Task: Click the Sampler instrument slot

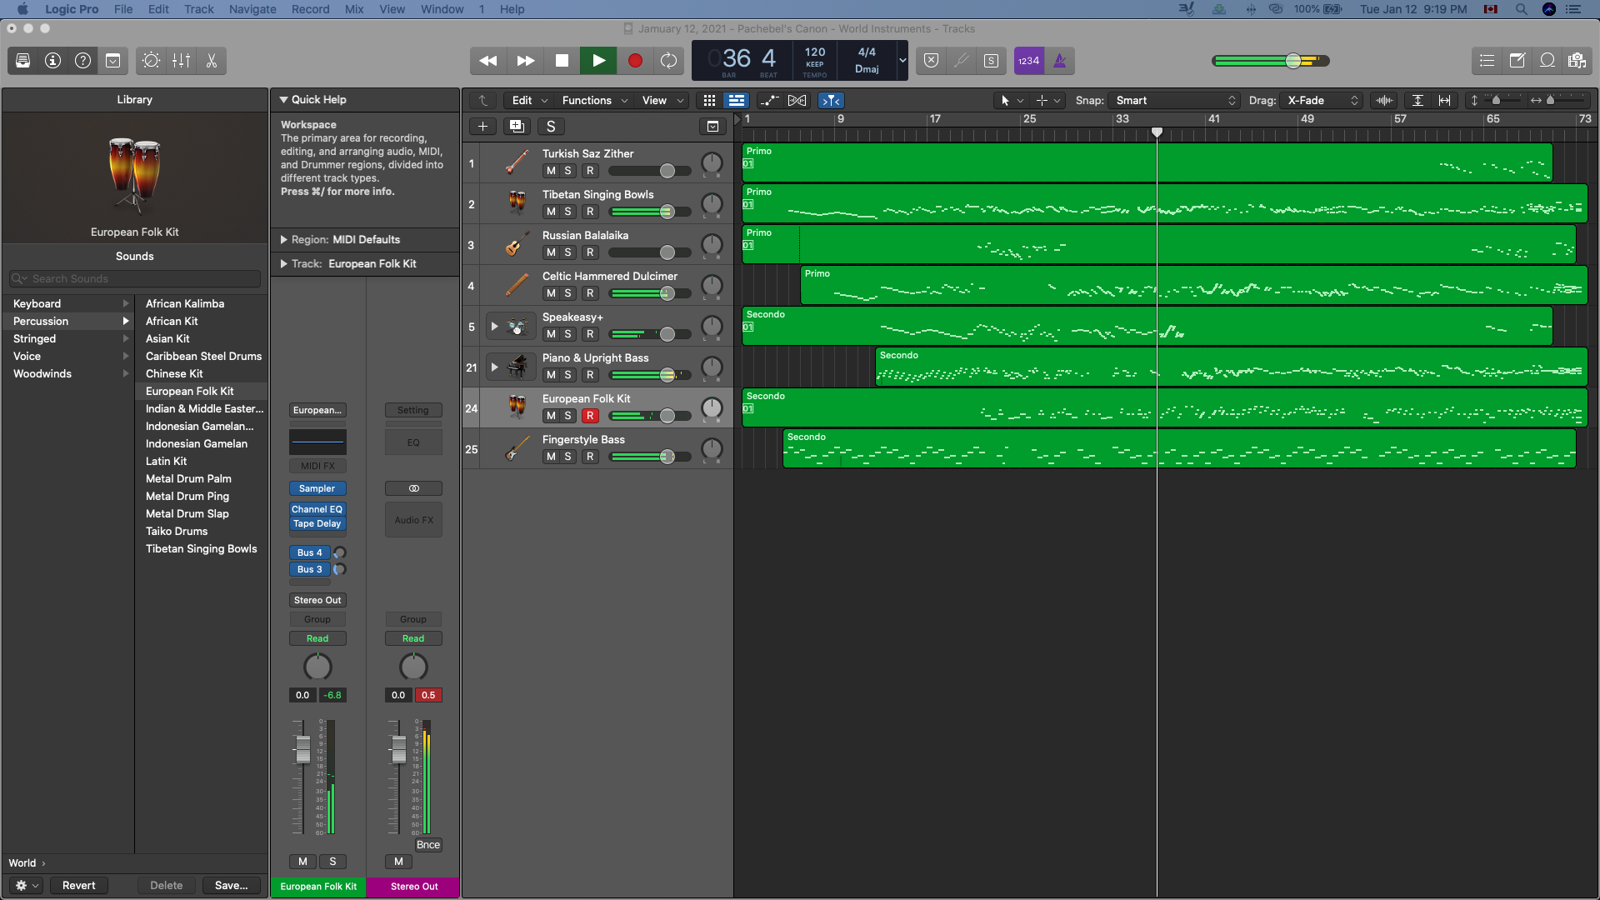Action: tap(317, 489)
